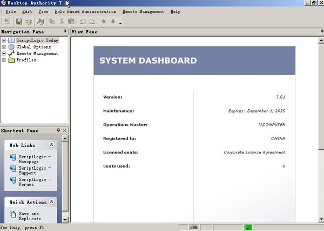Viewport: 324px width, 231px height.
Task: Select ScriptLogic Today in navigation tree
Action: [37, 40]
